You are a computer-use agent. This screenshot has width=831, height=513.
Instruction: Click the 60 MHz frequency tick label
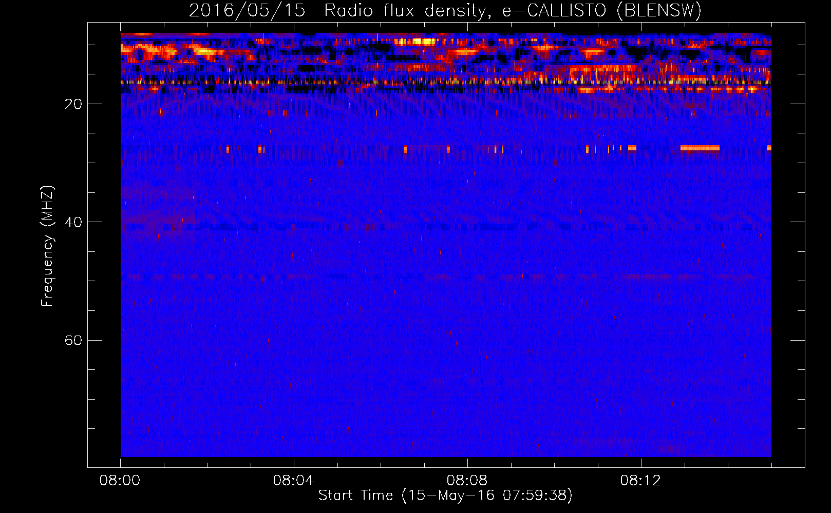[73, 340]
